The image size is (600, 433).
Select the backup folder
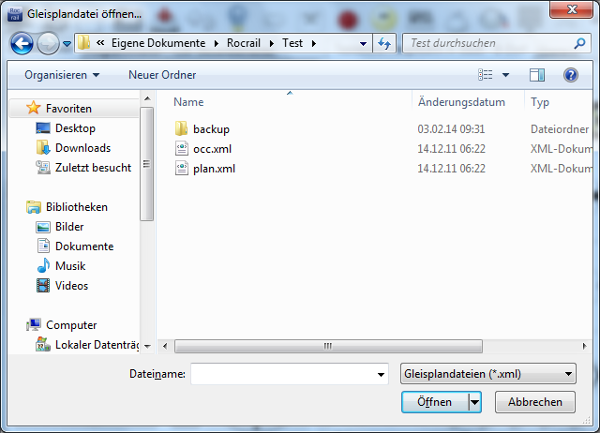coord(211,129)
